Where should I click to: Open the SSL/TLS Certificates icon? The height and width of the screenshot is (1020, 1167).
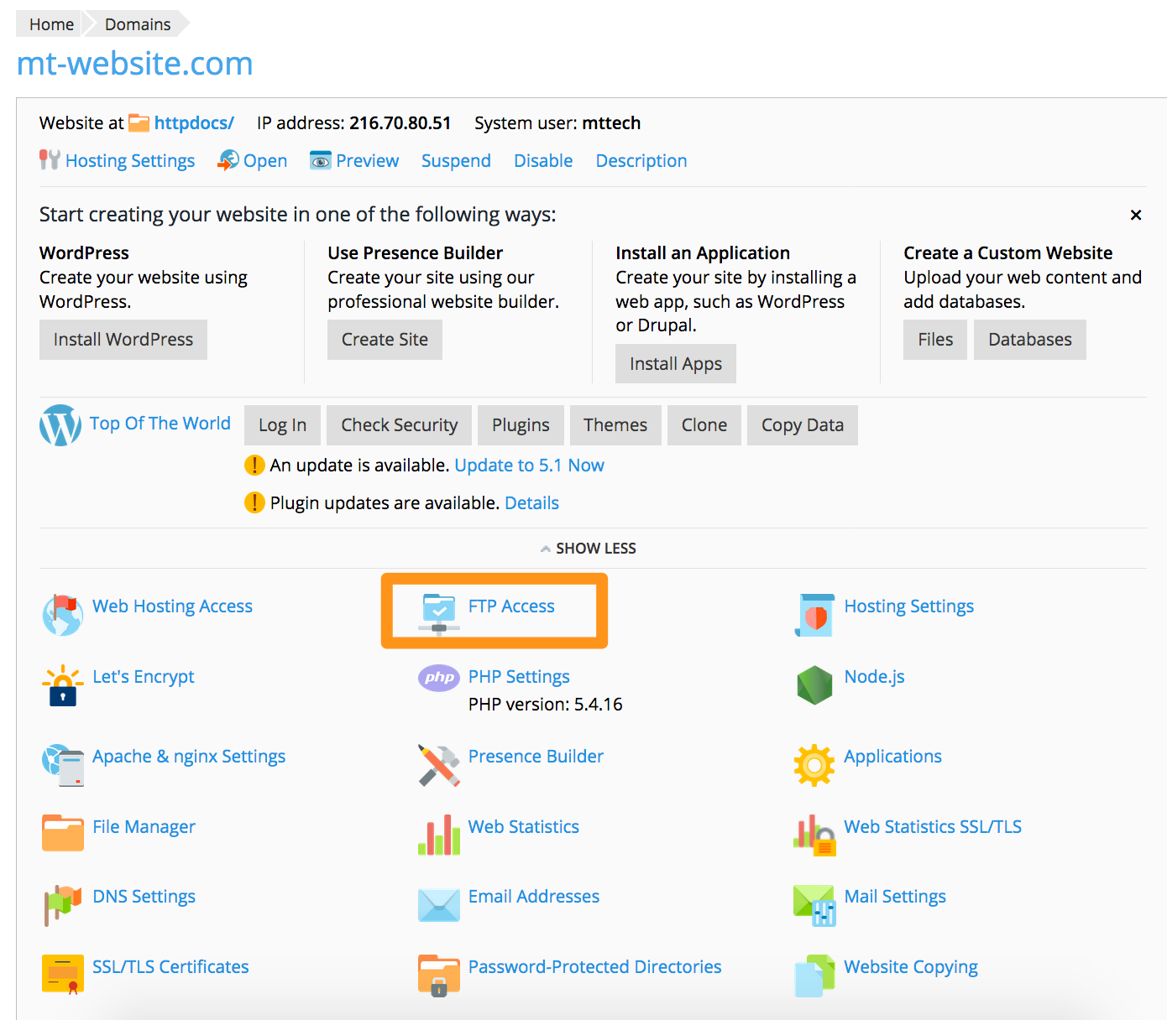tap(63, 974)
